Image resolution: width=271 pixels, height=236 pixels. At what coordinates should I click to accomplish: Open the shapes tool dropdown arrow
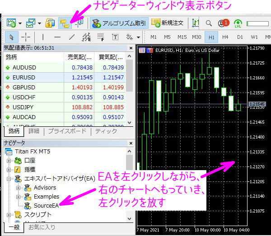click(138, 37)
